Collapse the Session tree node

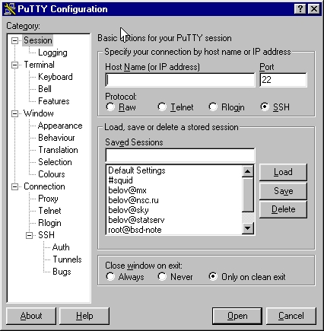pos(15,40)
